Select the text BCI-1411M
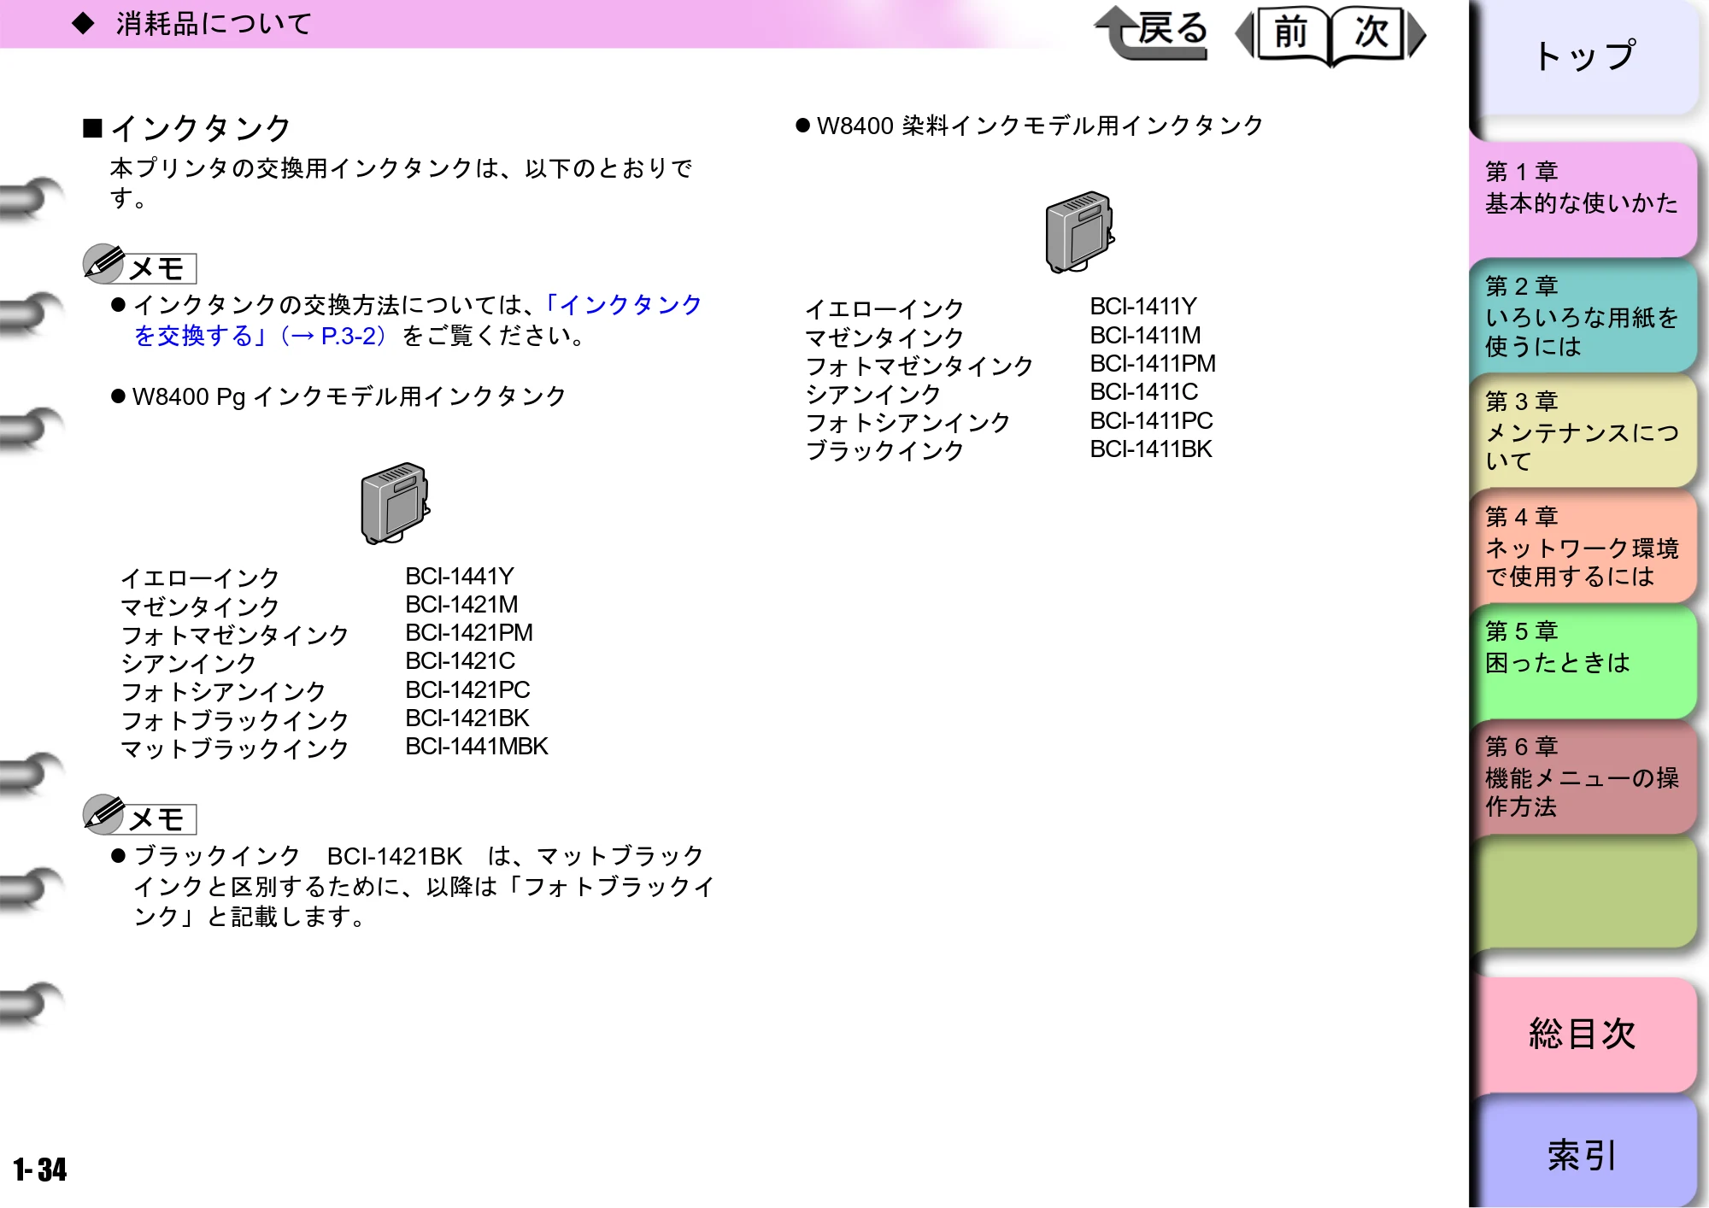Image resolution: width=1709 pixels, height=1208 pixels. [1145, 336]
